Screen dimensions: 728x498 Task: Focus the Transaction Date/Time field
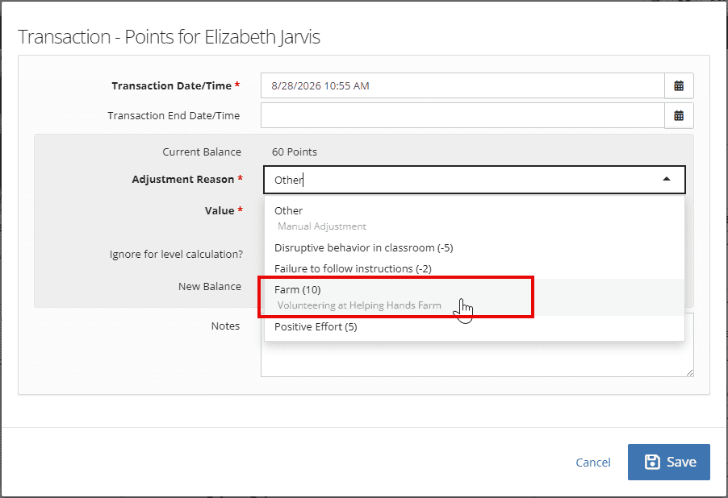coord(462,85)
